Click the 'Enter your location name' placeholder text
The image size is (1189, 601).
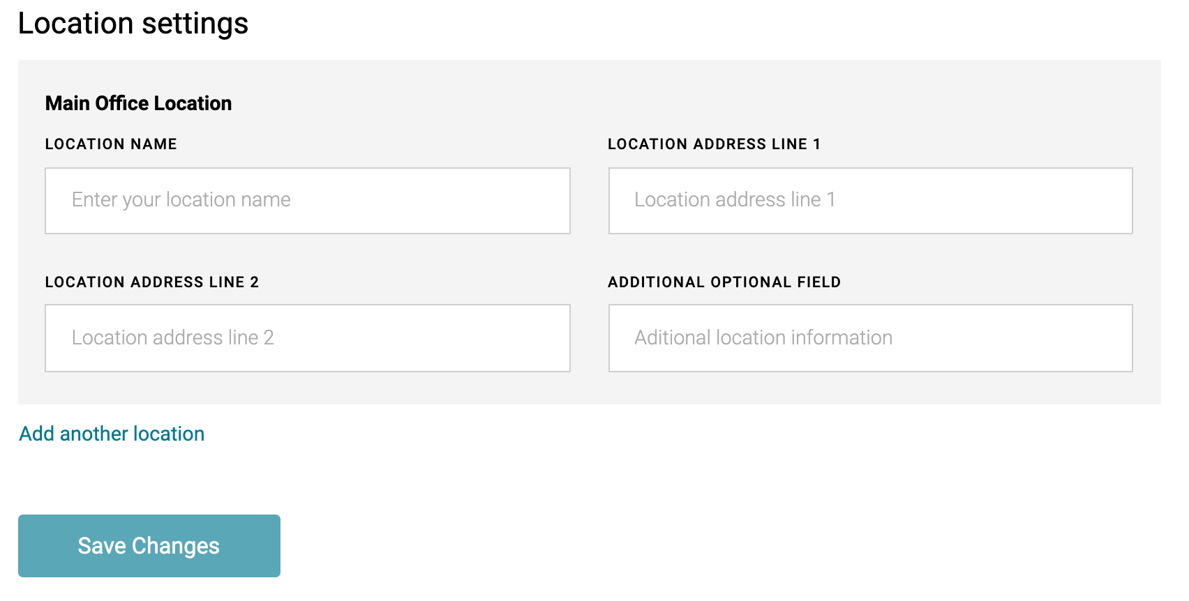(x=181, y=200)
